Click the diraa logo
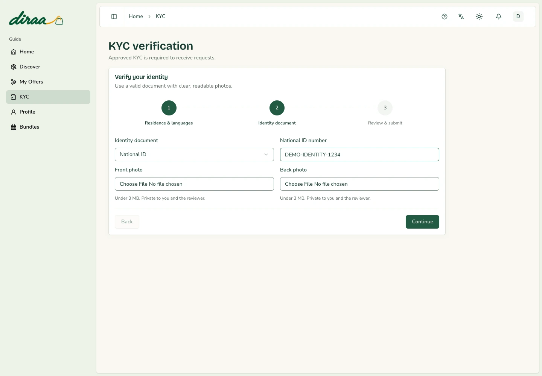The image size is (542, 376). coord(36,18)
